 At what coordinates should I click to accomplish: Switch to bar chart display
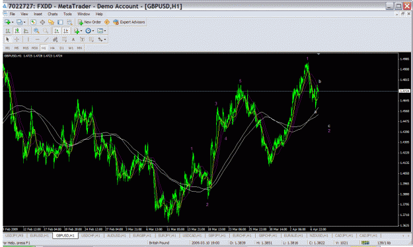point(8,31)
